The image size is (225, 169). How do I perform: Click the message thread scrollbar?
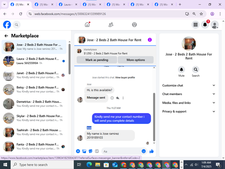[x=154, y=117]
